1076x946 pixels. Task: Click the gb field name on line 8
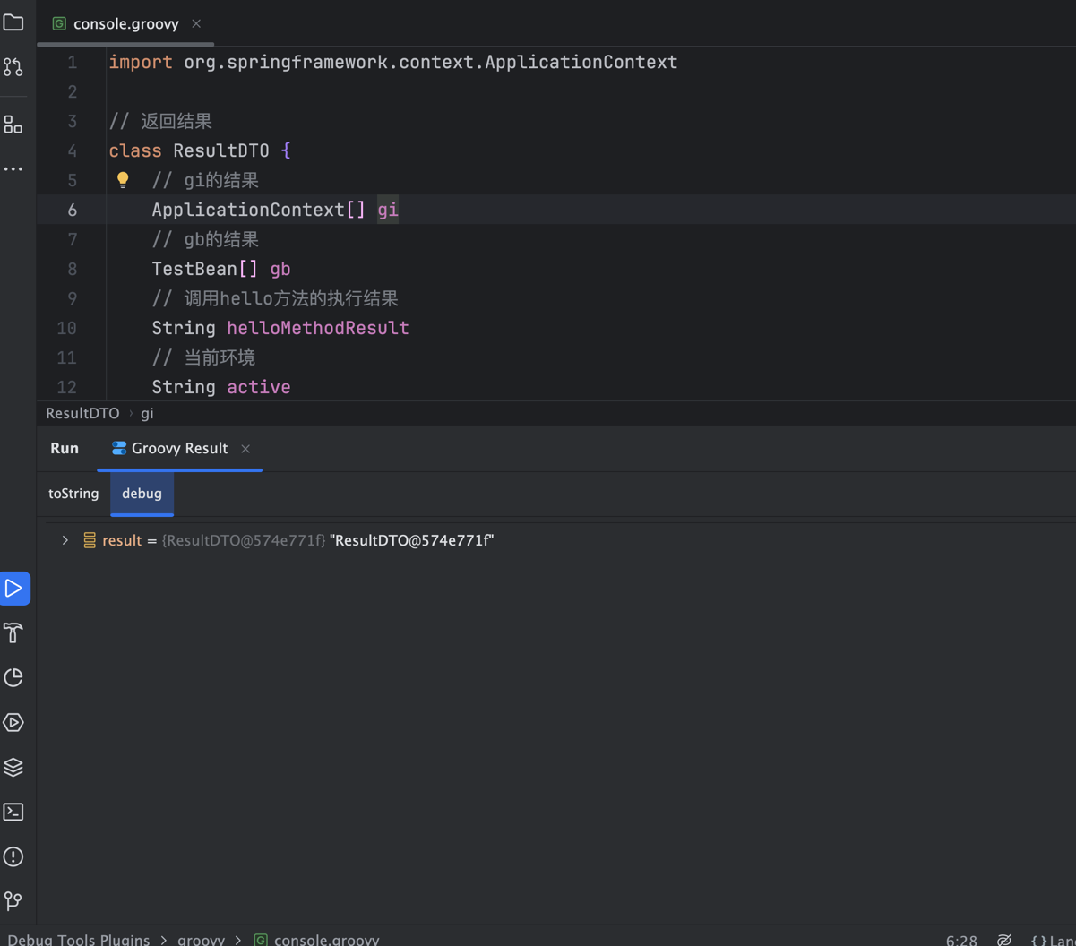point(280,269)
